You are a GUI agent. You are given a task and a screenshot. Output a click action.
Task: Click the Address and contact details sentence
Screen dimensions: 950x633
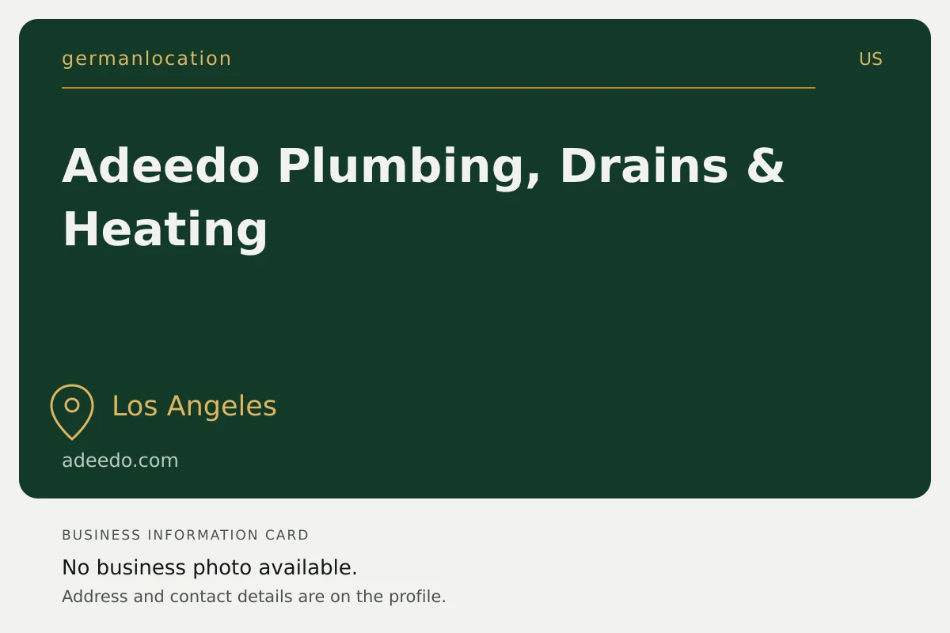pyautogui.click(x=254, y=597)
